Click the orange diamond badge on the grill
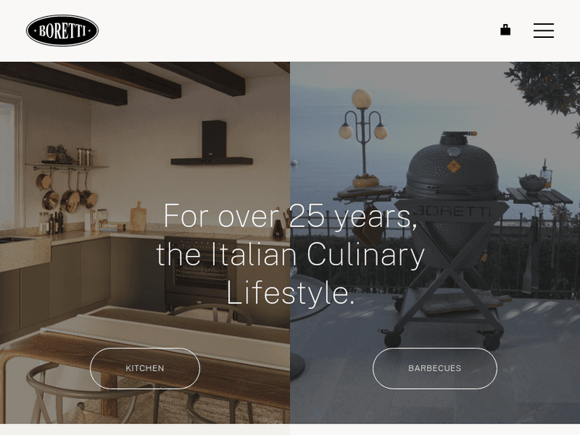580x435 pixels. click(x=454, y=166)
